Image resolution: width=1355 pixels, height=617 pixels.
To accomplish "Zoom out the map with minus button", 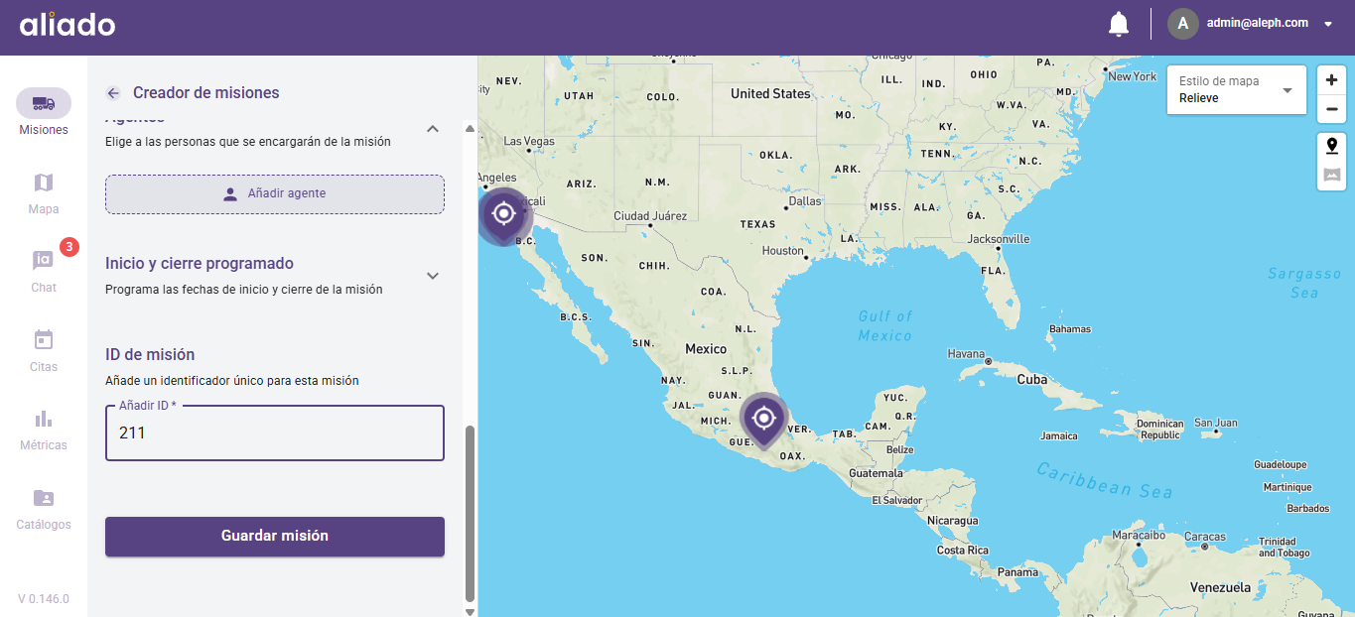I will [x=1331, y=109].
